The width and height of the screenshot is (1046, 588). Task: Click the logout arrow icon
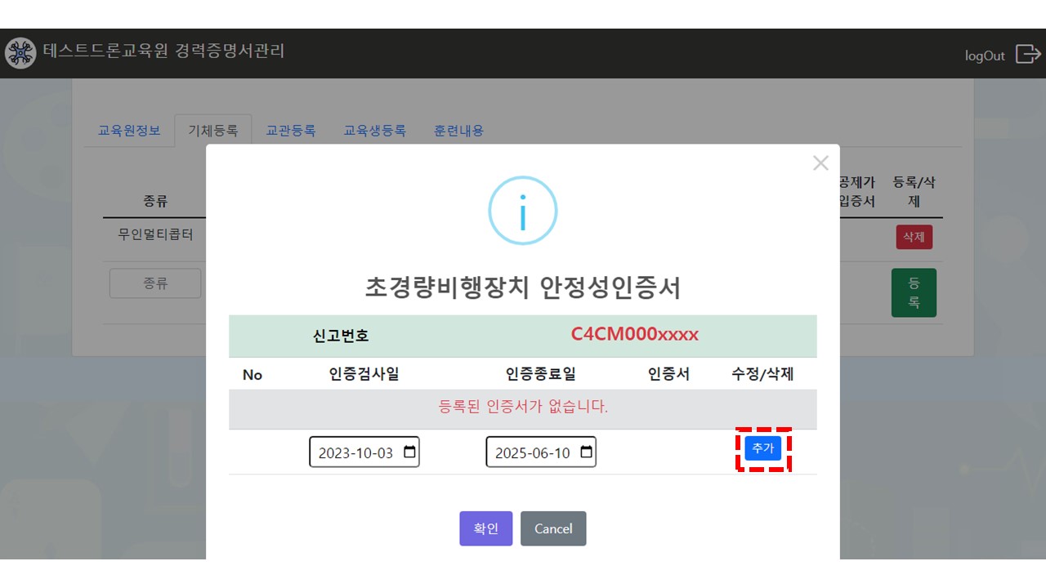point(1027,55)
